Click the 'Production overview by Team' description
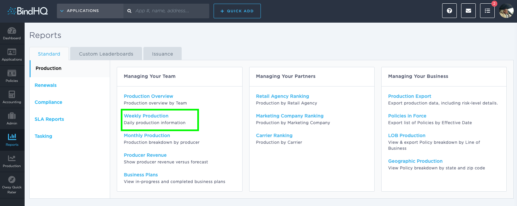The width and height of the screenshot is (517, 206). click(x=155, y=103)
